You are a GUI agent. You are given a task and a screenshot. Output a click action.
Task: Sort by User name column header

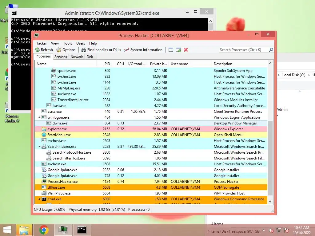[190, 64]
